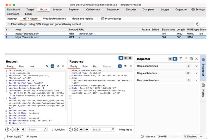Screen dimensions: 208x140
Task: Open filter help question mark icon
Action: [x=198, y=24]
